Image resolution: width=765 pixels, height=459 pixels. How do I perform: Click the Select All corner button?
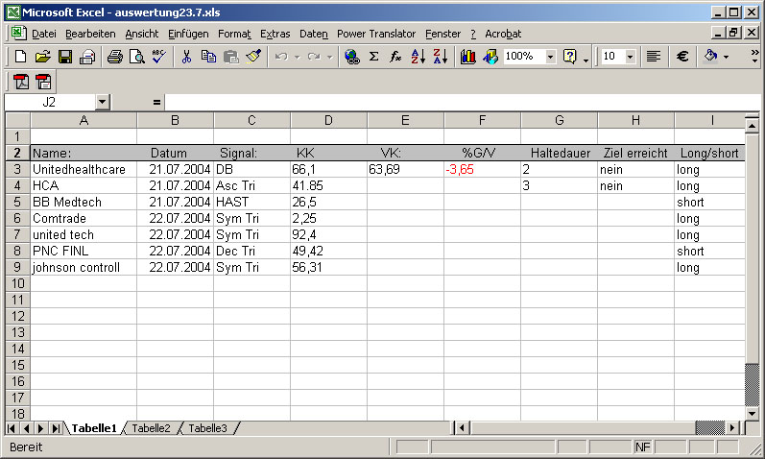(17, 120)
